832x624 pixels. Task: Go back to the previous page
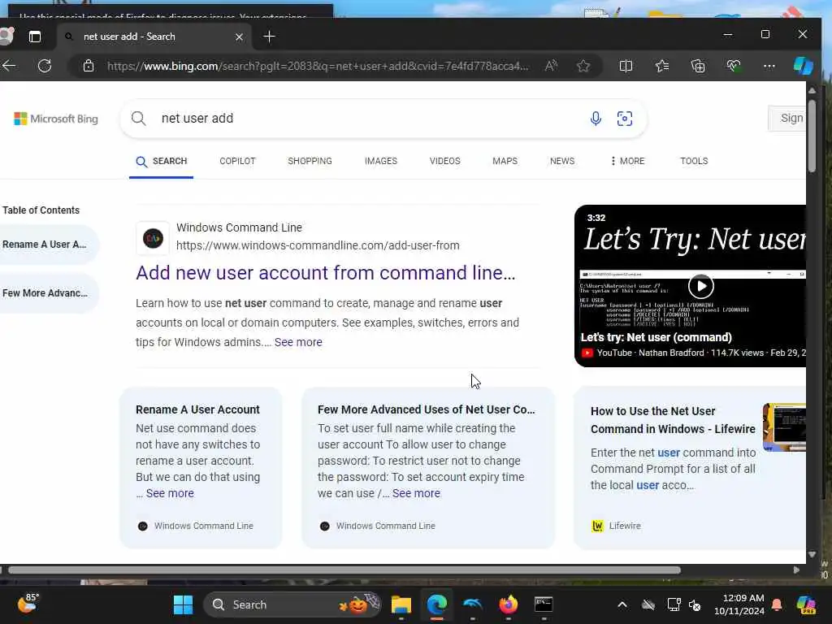(9, 66)
